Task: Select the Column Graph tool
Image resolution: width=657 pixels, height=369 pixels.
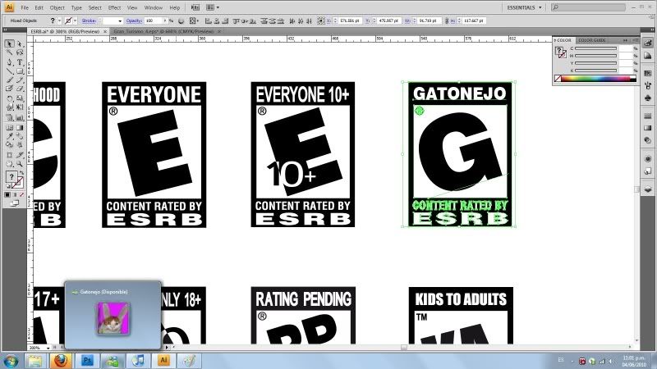Action: click(19, 118)
